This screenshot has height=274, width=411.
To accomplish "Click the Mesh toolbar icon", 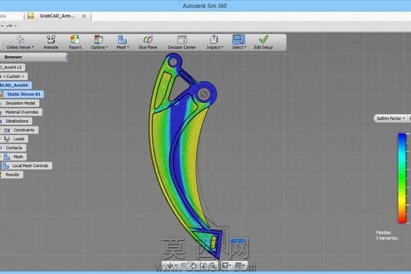I will point(122,39).
